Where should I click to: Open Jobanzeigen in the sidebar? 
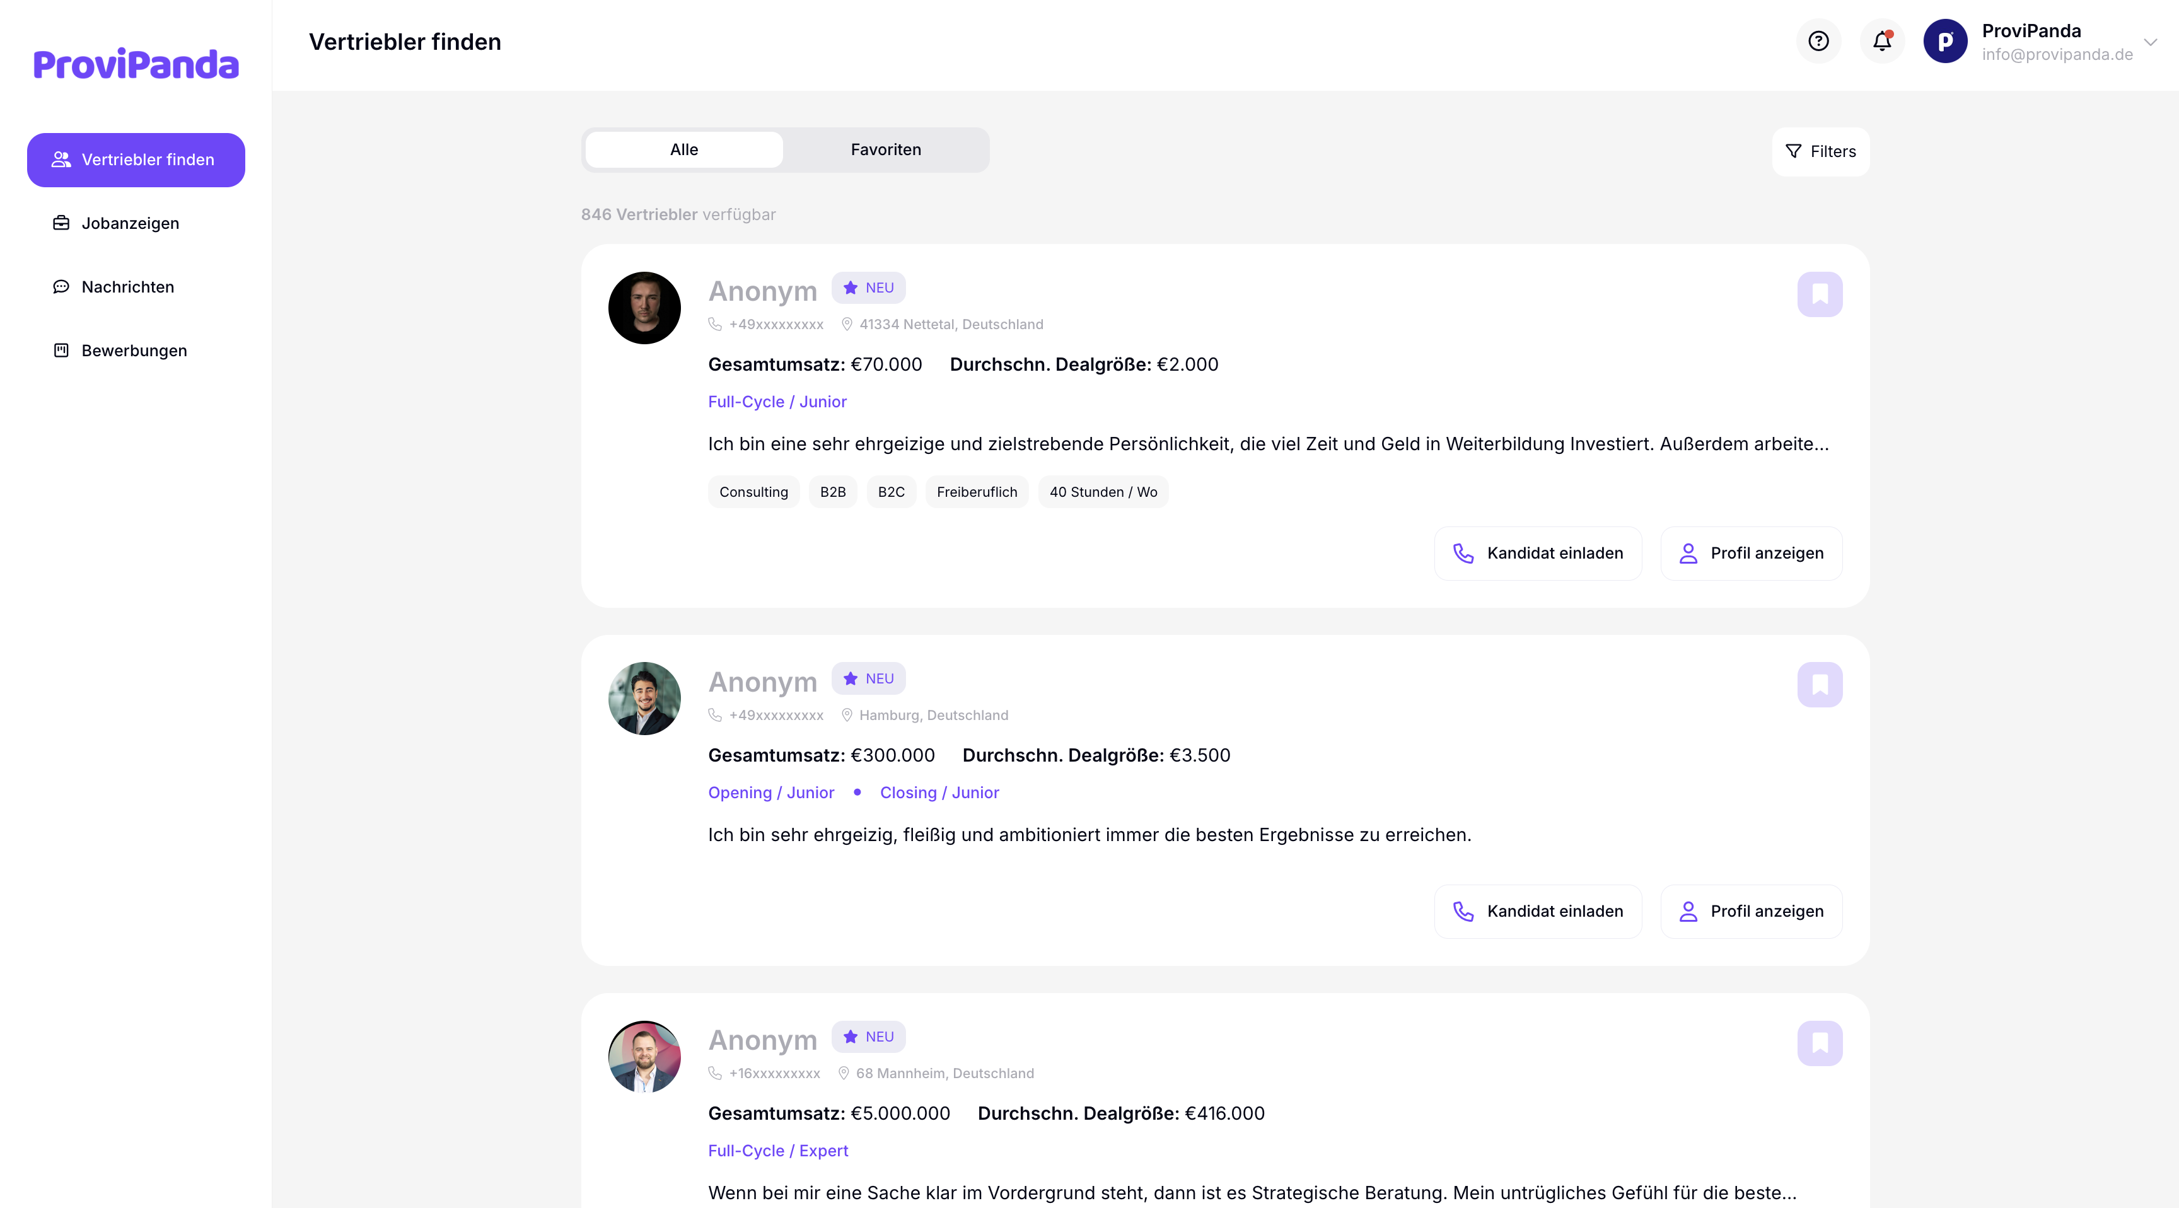(131, 223)
